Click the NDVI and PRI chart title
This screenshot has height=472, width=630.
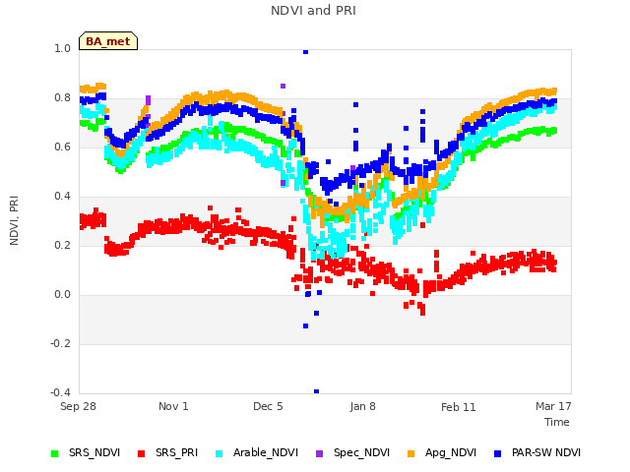pyautogui.click(x=313, y=11)
